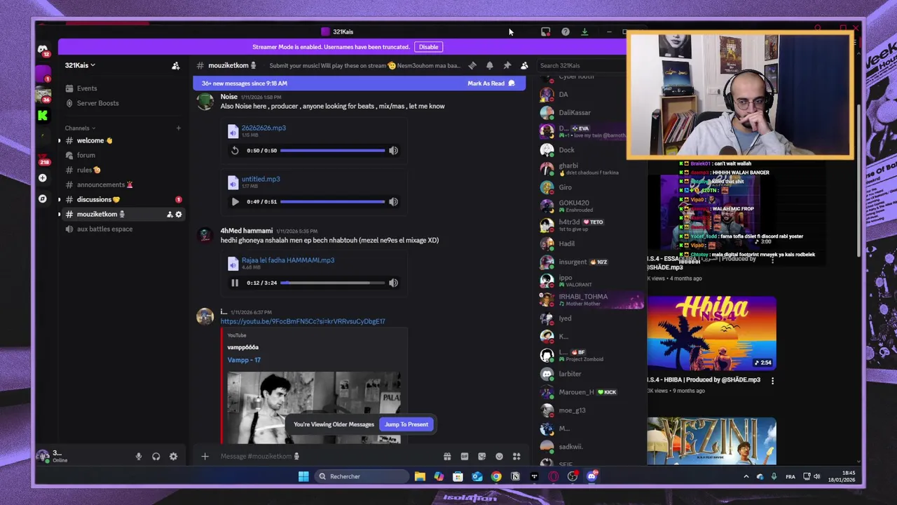Viewport: 897px width, 505px height.
Task: Seek in the untitled.mp3 progress bar
Action: pos(332,202)
